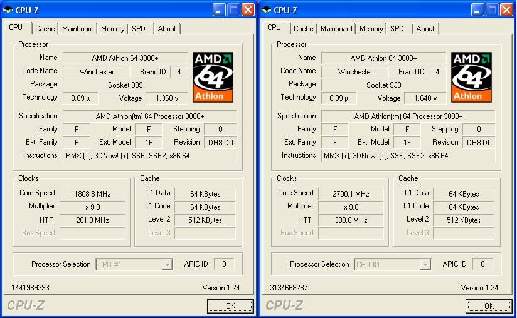Click OK button in right CPU-Z window
The height and width of the screenshot is (318, 517).
(489, 306)
